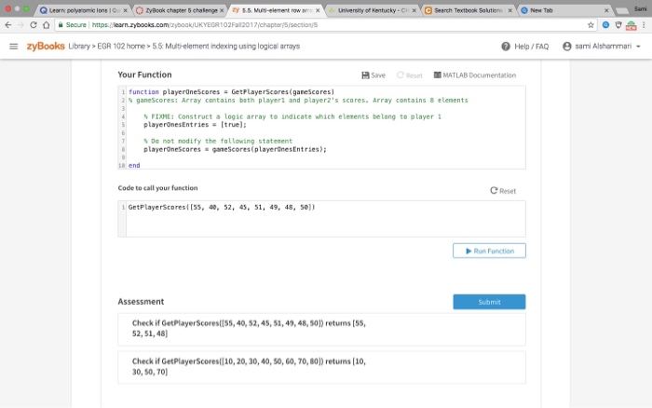Go to the browser home page icon
Image resolution: width=652 pixels, height=408 pixels.
(x=47, y=25)
